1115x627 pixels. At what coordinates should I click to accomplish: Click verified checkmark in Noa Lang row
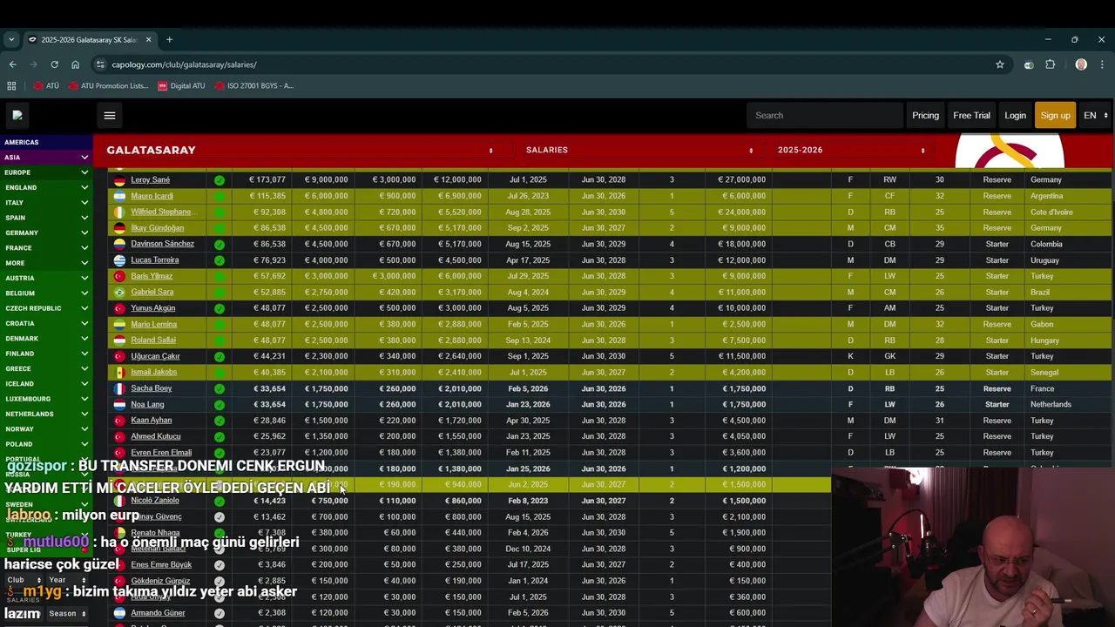coord(220,405)
